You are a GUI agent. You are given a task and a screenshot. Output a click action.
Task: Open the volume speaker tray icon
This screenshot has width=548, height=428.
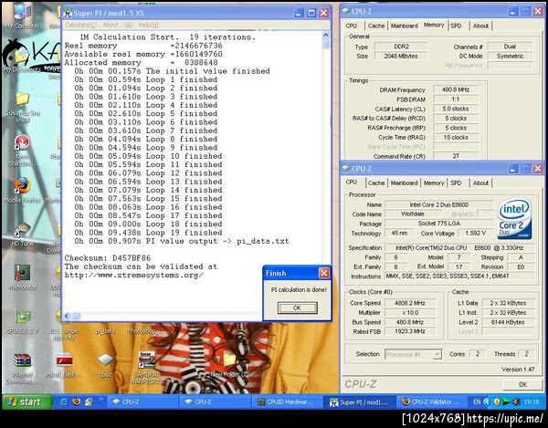pos(516,402)
